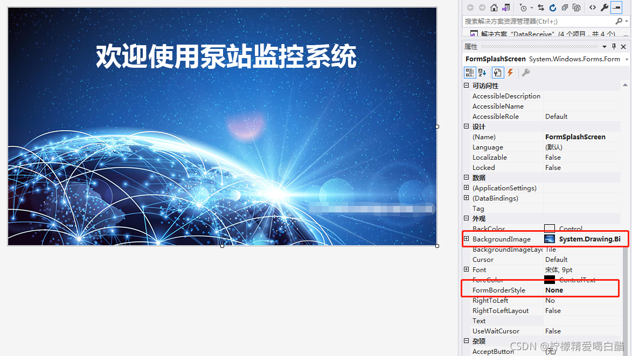Show the Properties list view

pos(497,73)
